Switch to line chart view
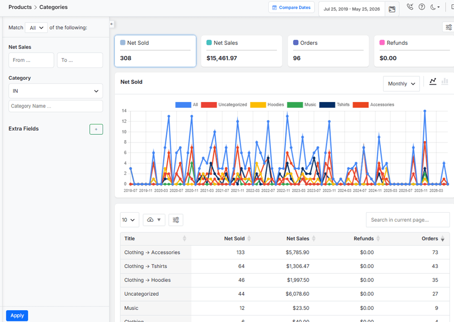Image resolution: width=454 pixels, height=322 pixels. (433, 82)
